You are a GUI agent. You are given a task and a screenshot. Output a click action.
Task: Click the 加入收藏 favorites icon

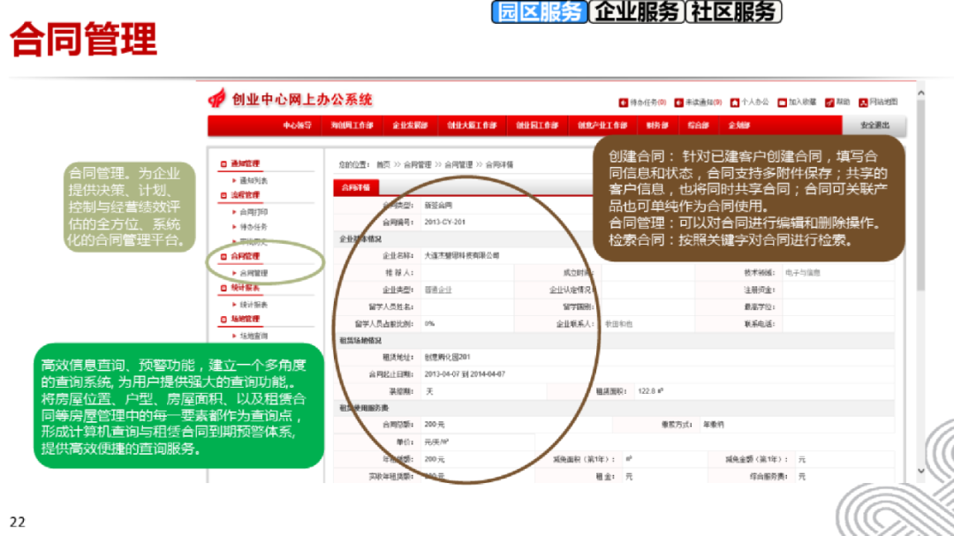781,102
